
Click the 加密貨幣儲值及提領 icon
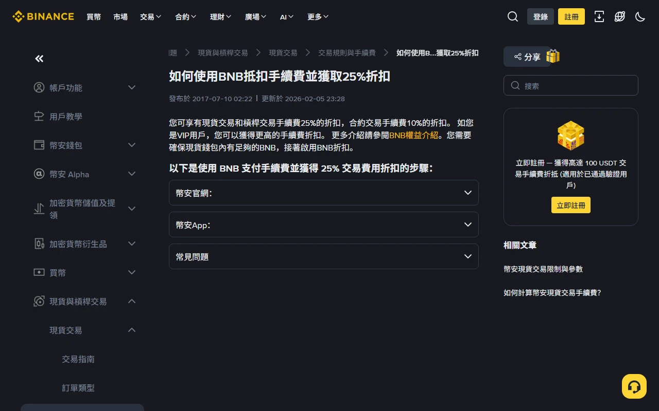click(x=39, y=209)
